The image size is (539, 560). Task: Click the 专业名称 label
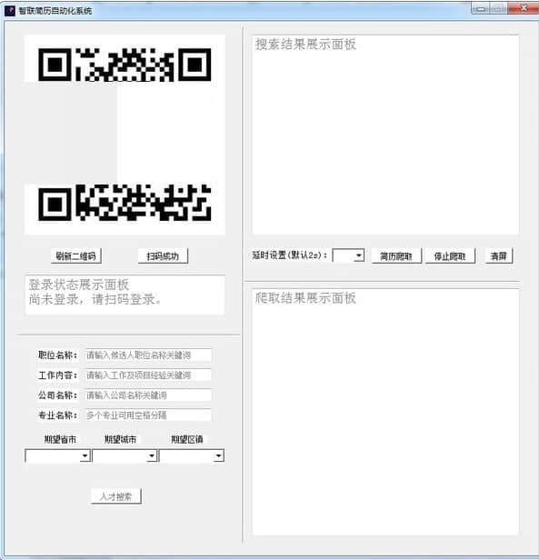(57, 415)
